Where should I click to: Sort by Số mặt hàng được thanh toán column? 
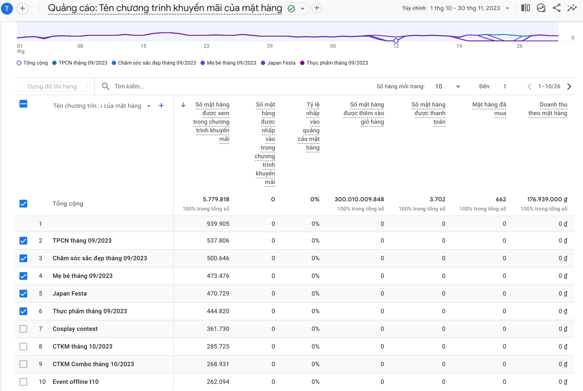pyautogui.click(x=428, y=113)
